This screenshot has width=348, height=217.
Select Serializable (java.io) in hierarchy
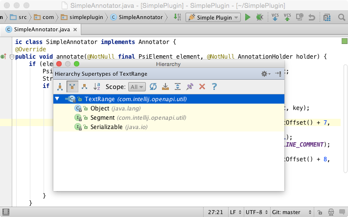pyautogui.click(x=169, y=127)
